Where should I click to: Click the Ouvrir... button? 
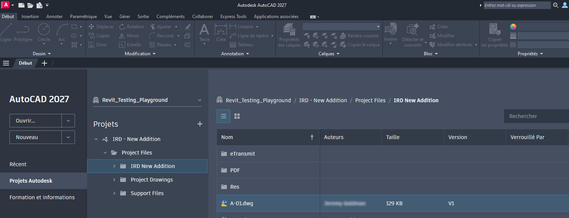[36, 121]
